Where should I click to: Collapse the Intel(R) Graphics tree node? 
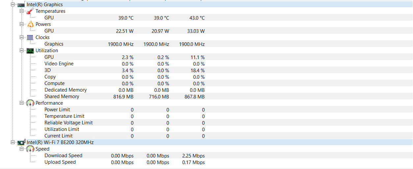[x=13, y=5]
